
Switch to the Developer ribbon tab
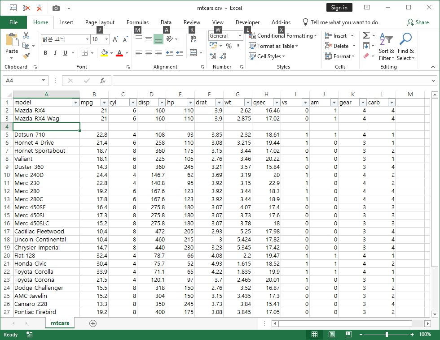coord(247,22)
